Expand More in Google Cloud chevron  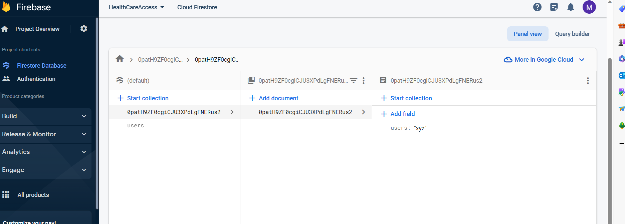(582, 60)
